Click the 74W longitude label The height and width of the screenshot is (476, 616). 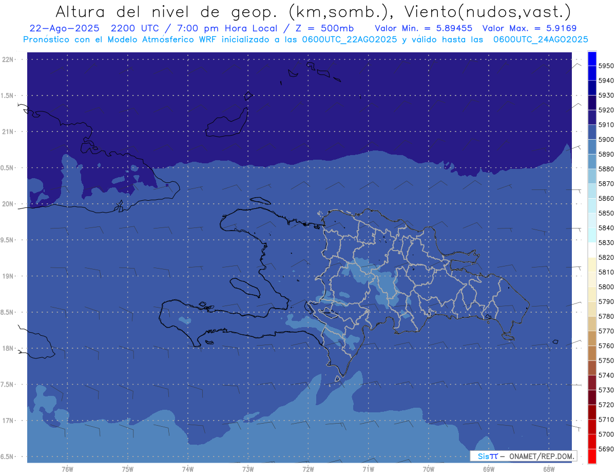[188, 469]
